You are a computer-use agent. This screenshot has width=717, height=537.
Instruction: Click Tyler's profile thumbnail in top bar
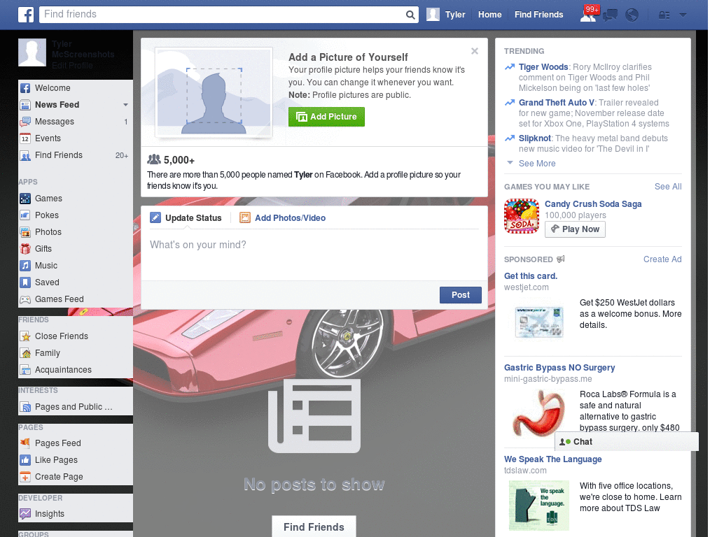[433, 15]
